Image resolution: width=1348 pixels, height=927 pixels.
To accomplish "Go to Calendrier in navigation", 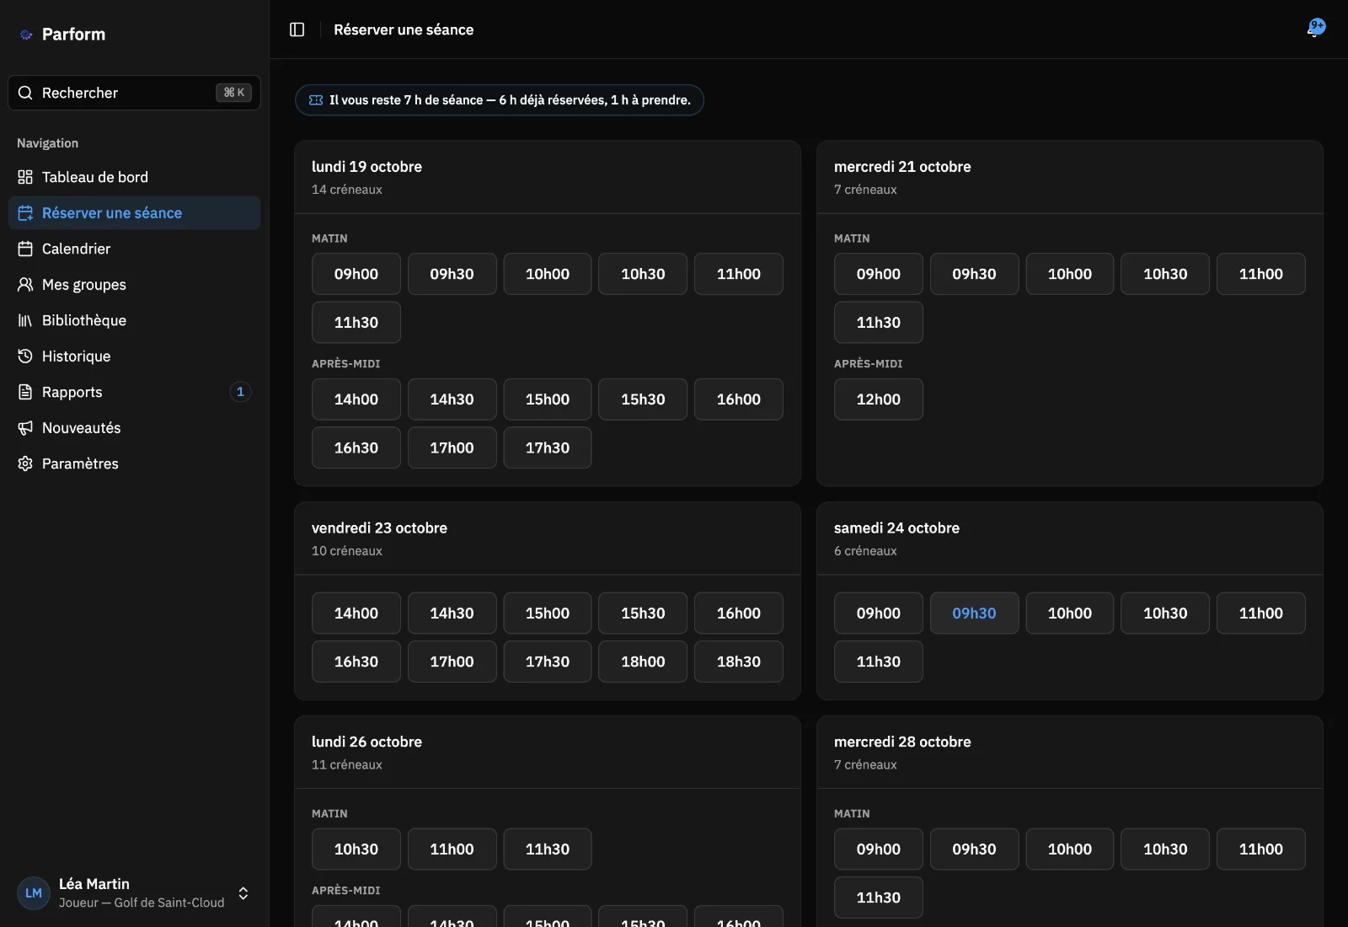I will pyautogui.click(x=135, y=249).
